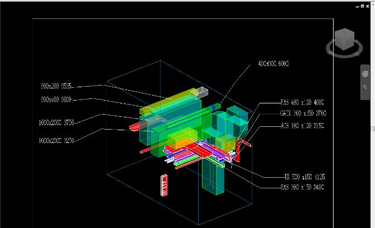Select the 'GATX 300 x150 3700' label
This screenshot has width=375, height=228.
point(303,113)
